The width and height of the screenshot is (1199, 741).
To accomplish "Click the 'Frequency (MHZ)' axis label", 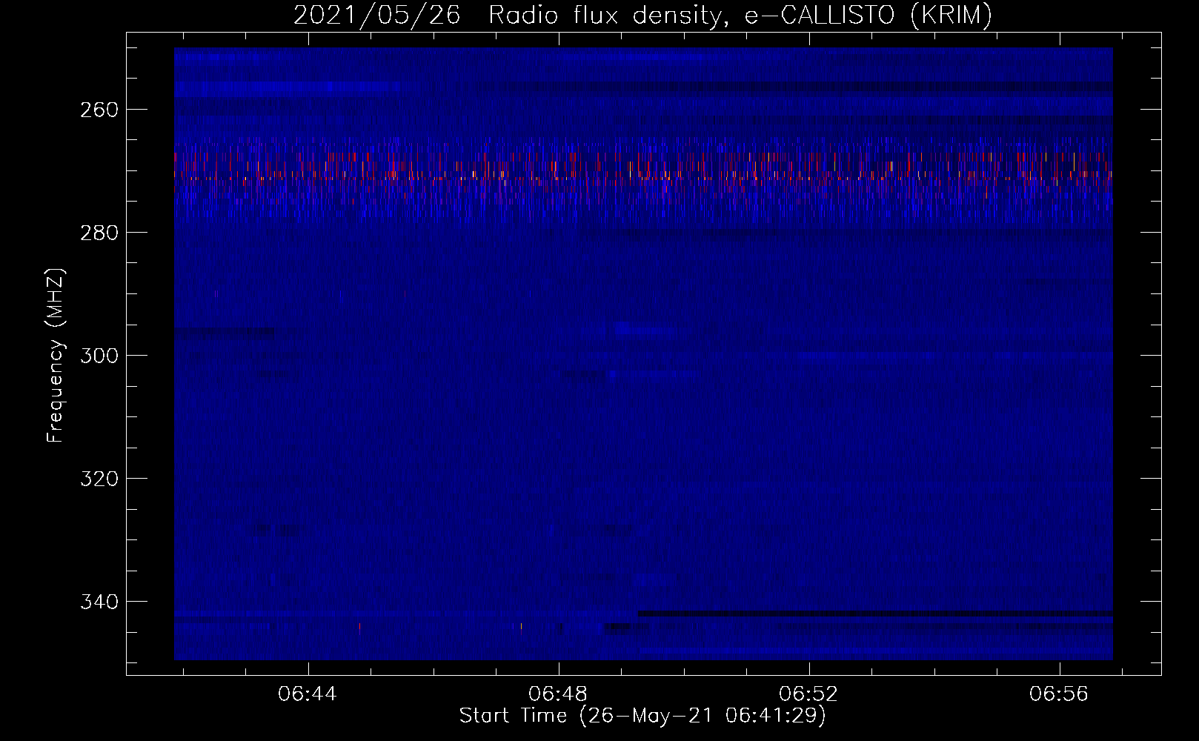I will click(x=56, y=355).
